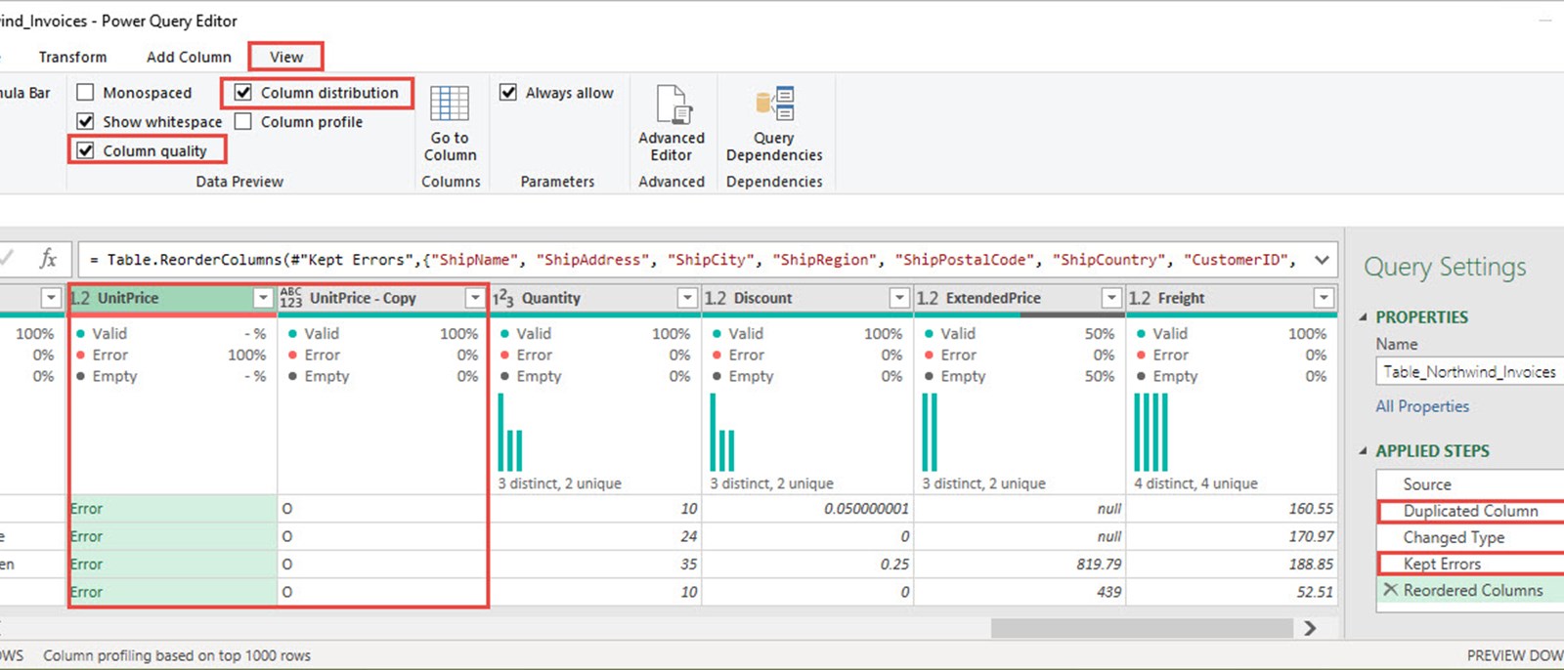The image size is (1564, 670).
Task: Click the fx formula icon
Action: tap(48, 259)
